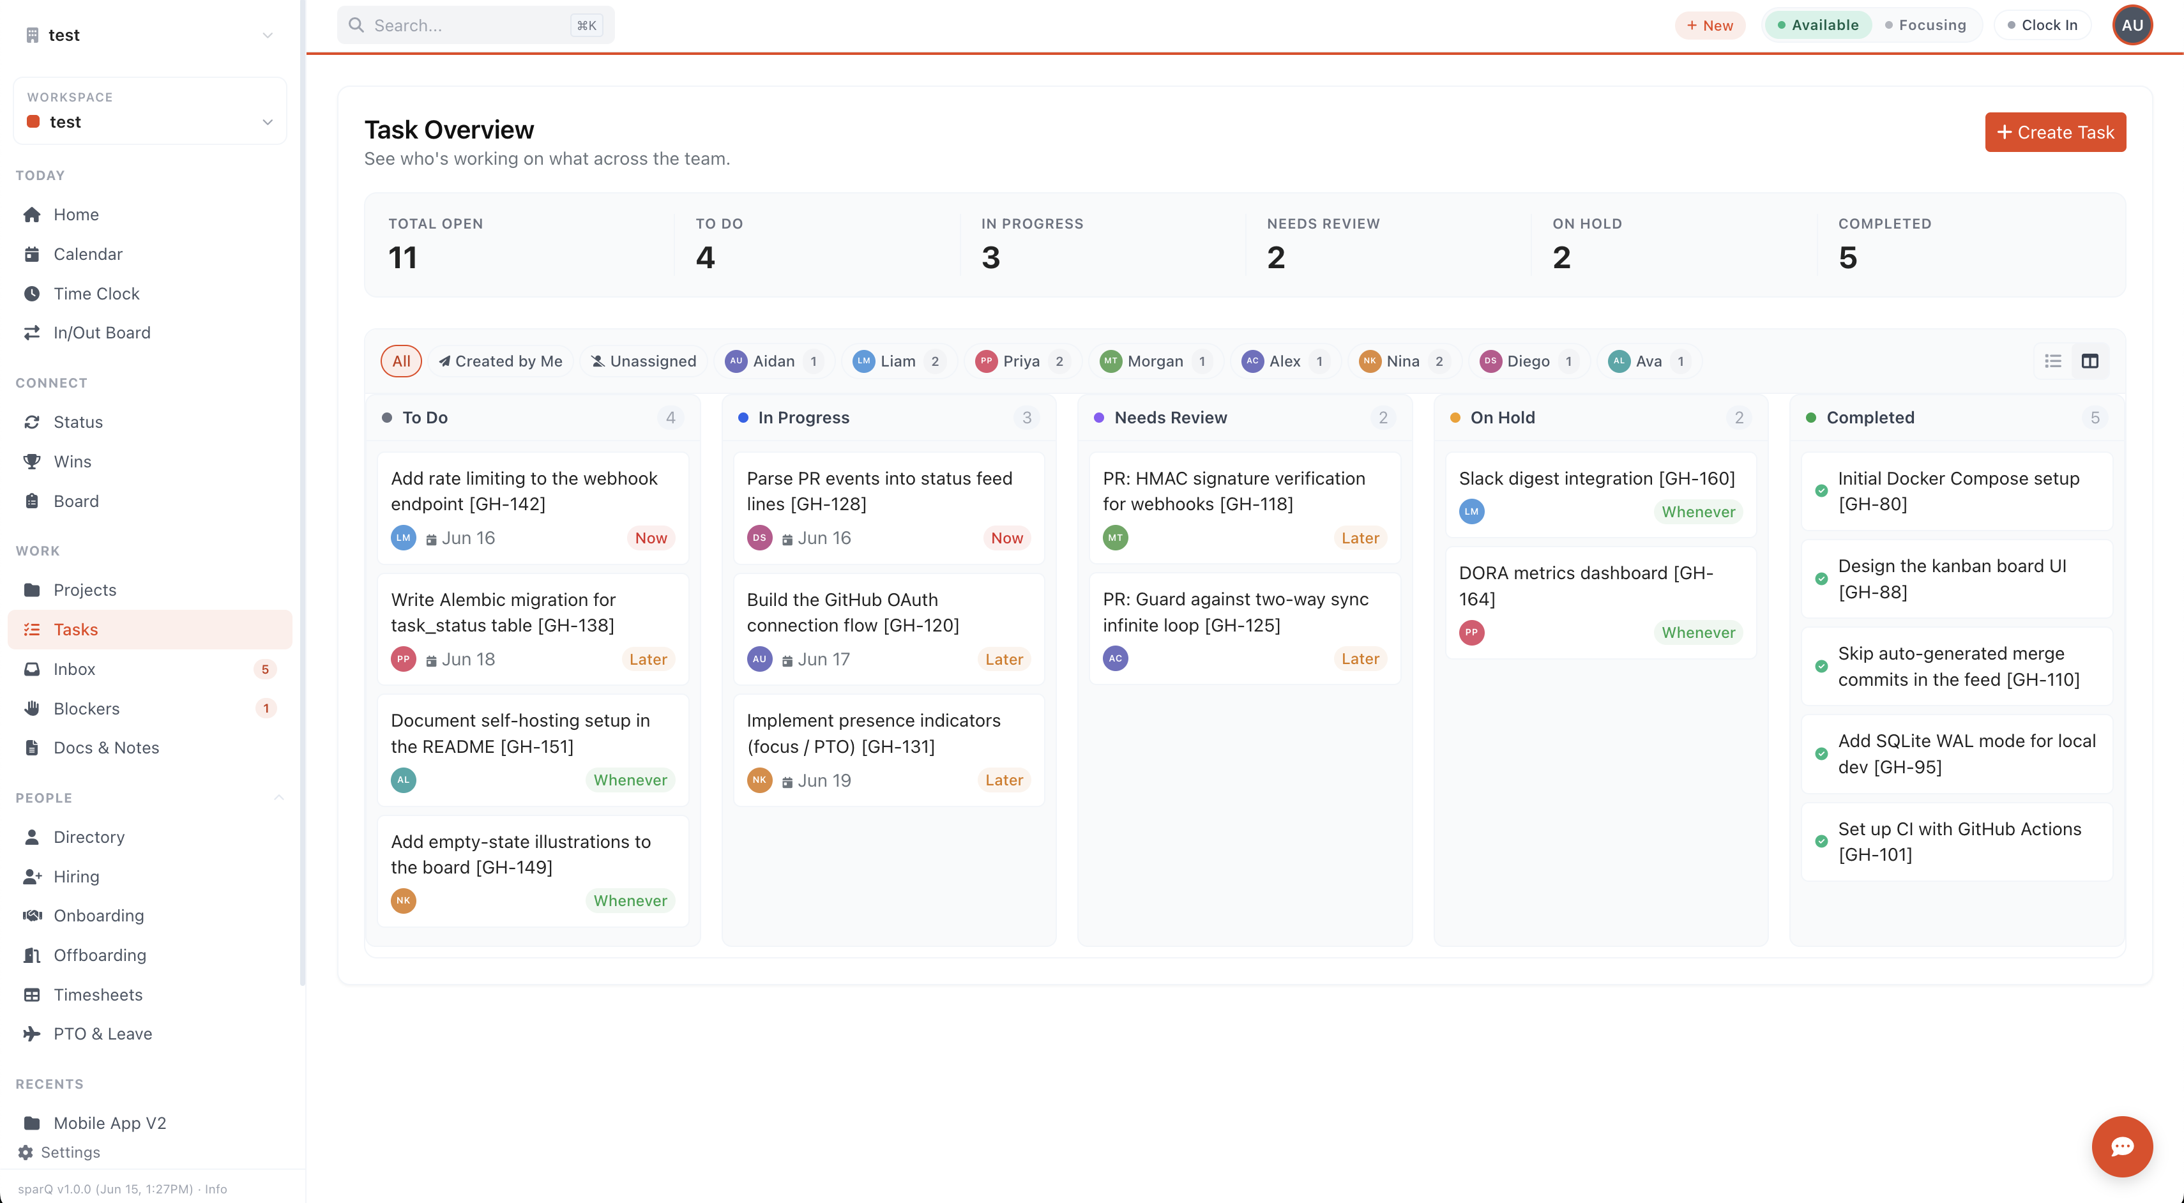Screen dimensions: 2184x1203
Task: Filter by Unassigned tasks
Action: 644,361
